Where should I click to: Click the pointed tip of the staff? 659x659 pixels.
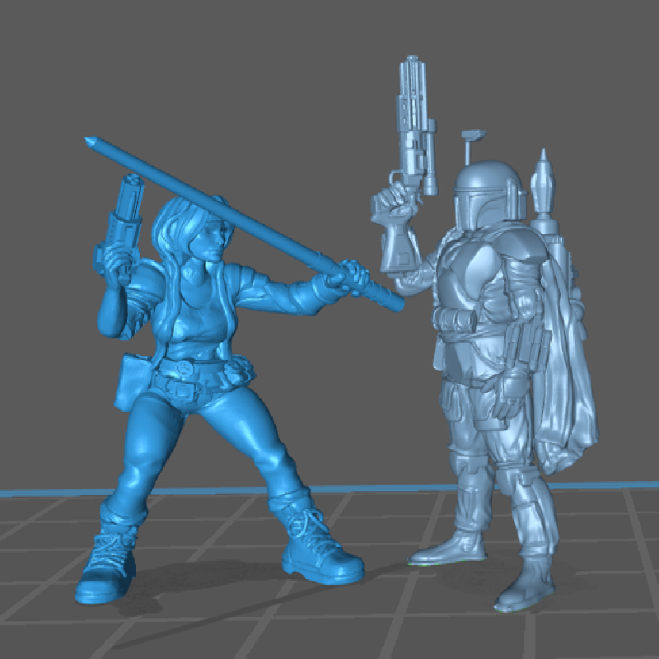(91, 142)
